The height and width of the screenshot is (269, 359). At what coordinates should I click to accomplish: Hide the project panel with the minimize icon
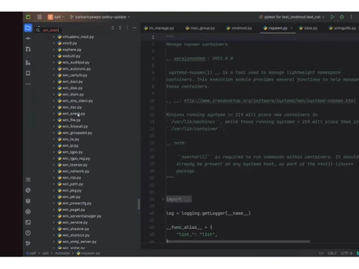pos(134,28)
